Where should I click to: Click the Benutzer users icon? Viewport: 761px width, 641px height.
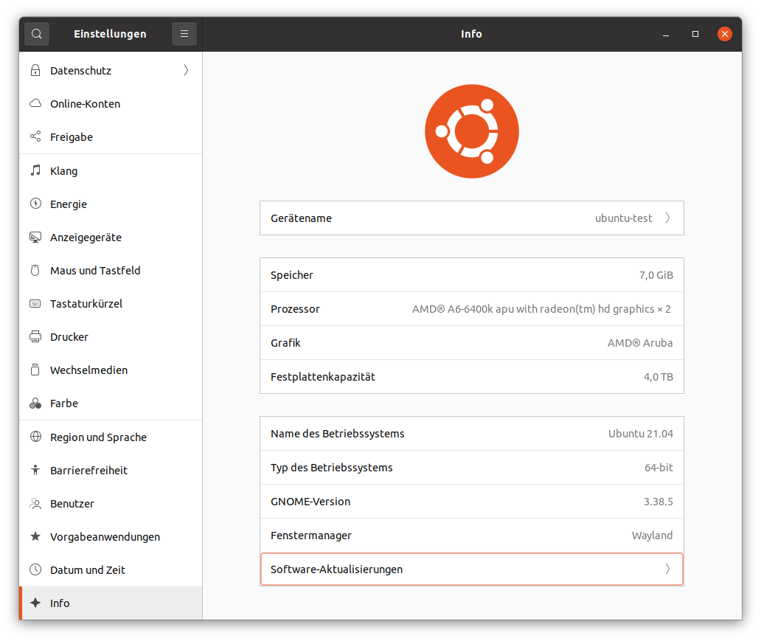[x=35, y=504]
